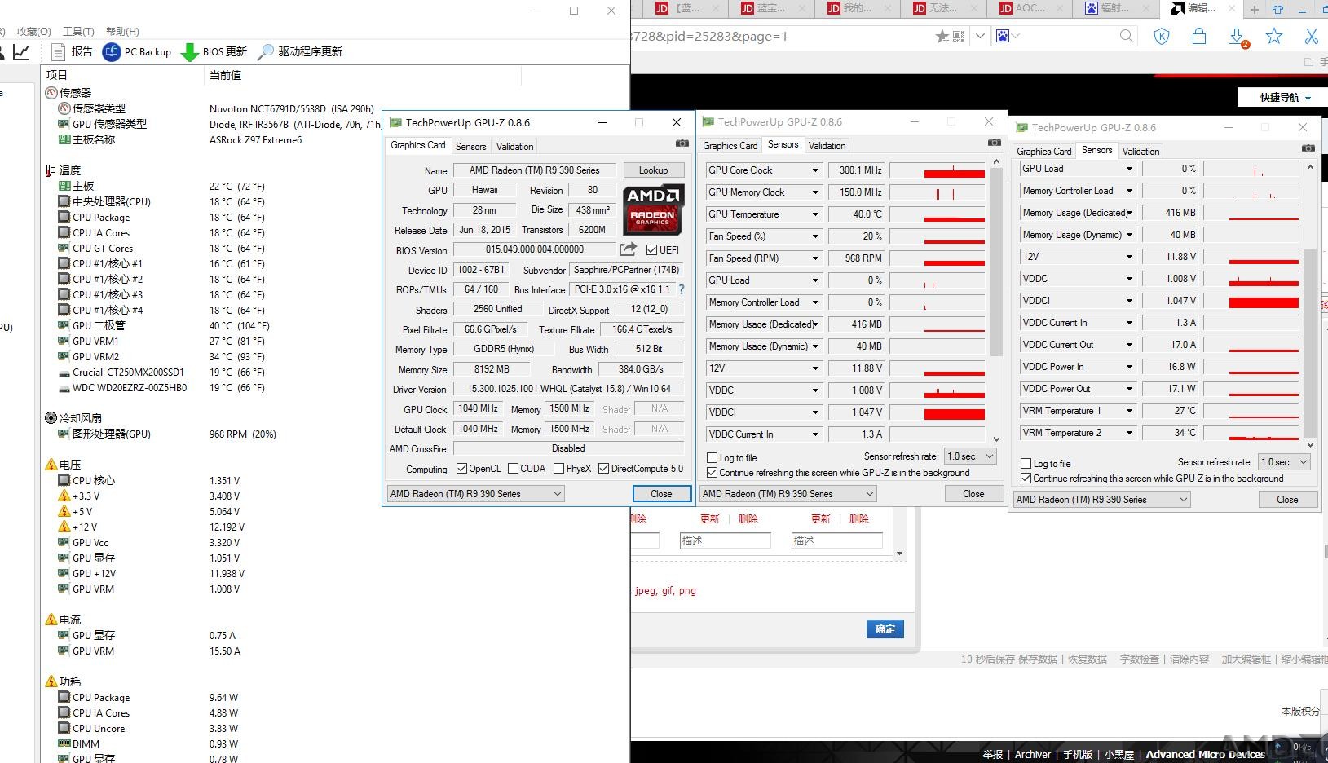
Task: Click the scissors screenshot icon in browser
Action: 1312,36
